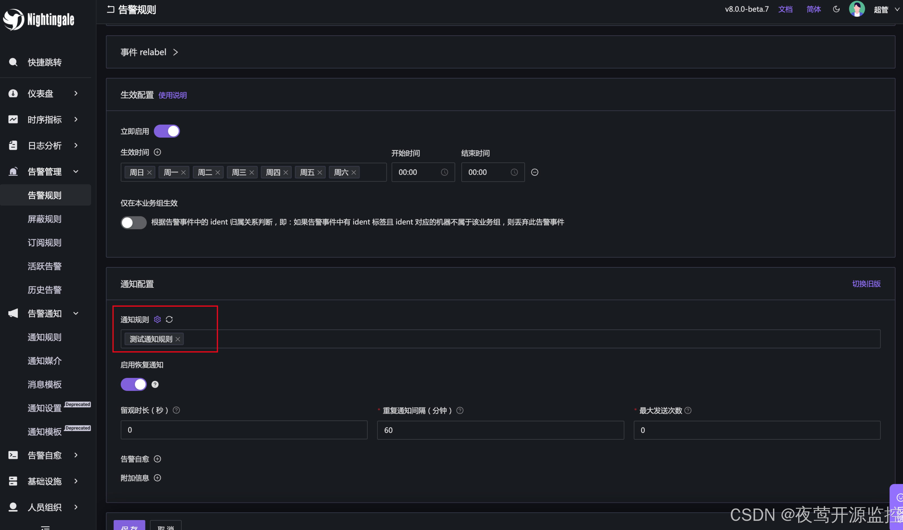
Task: Click help icon beside 留观时长 label
Action: [x=176, y=410]
